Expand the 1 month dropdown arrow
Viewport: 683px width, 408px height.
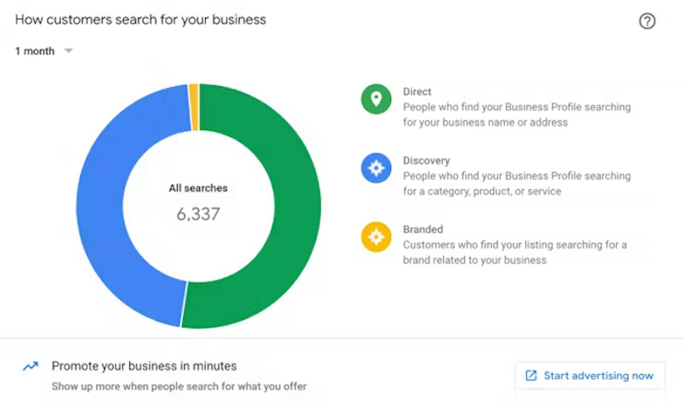68,51
